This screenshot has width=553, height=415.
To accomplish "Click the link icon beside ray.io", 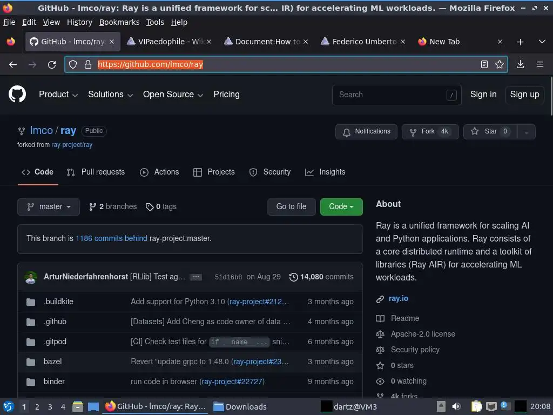I will point(380,299).
